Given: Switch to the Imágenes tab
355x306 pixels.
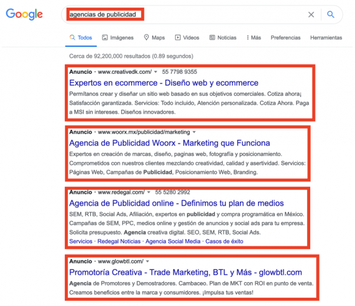Looking at the screenshot, I should [118, 38].
